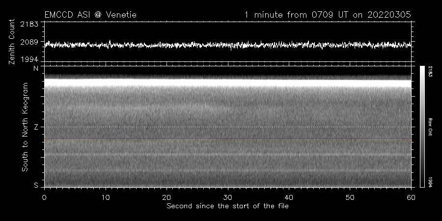Click the bright white auroral band near north

tap(228, 83)
